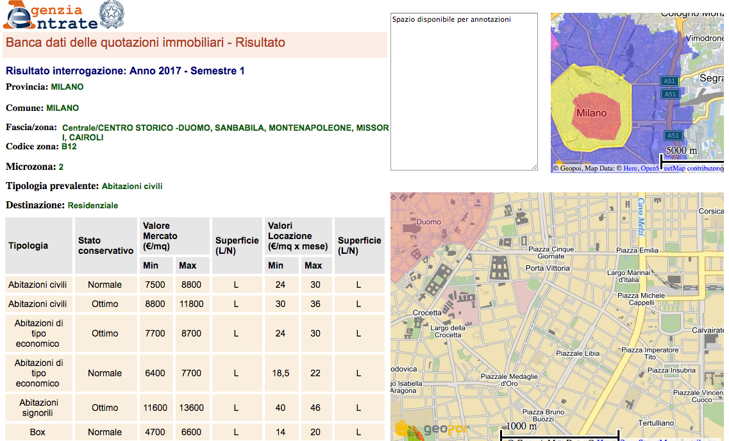This screenshot has height=441, width=729.
Task: Click the Microzona value 2
Action: coord(61,167)
